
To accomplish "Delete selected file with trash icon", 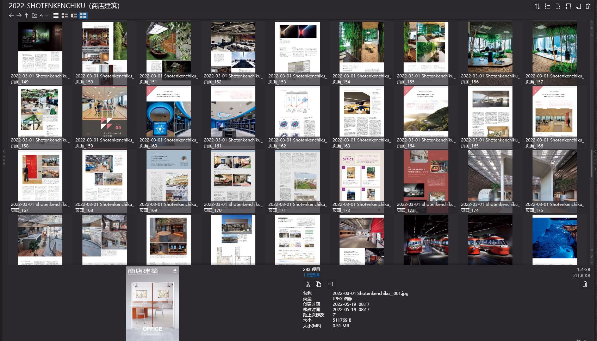I will point(585,284).
